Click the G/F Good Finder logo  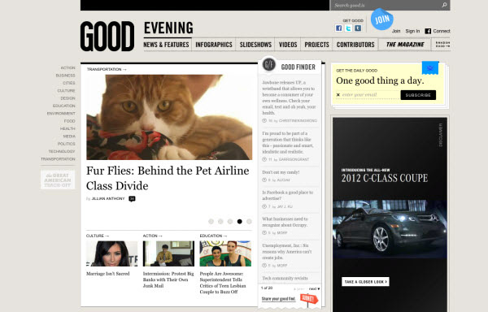point(269,65)
